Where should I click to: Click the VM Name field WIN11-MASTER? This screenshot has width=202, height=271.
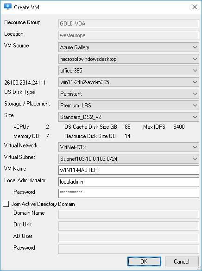point(129,170)
